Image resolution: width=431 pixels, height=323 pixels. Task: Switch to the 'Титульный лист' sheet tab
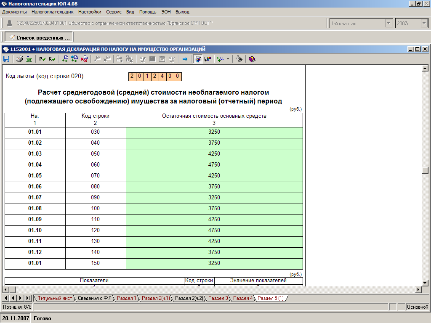tap(55, 298)
